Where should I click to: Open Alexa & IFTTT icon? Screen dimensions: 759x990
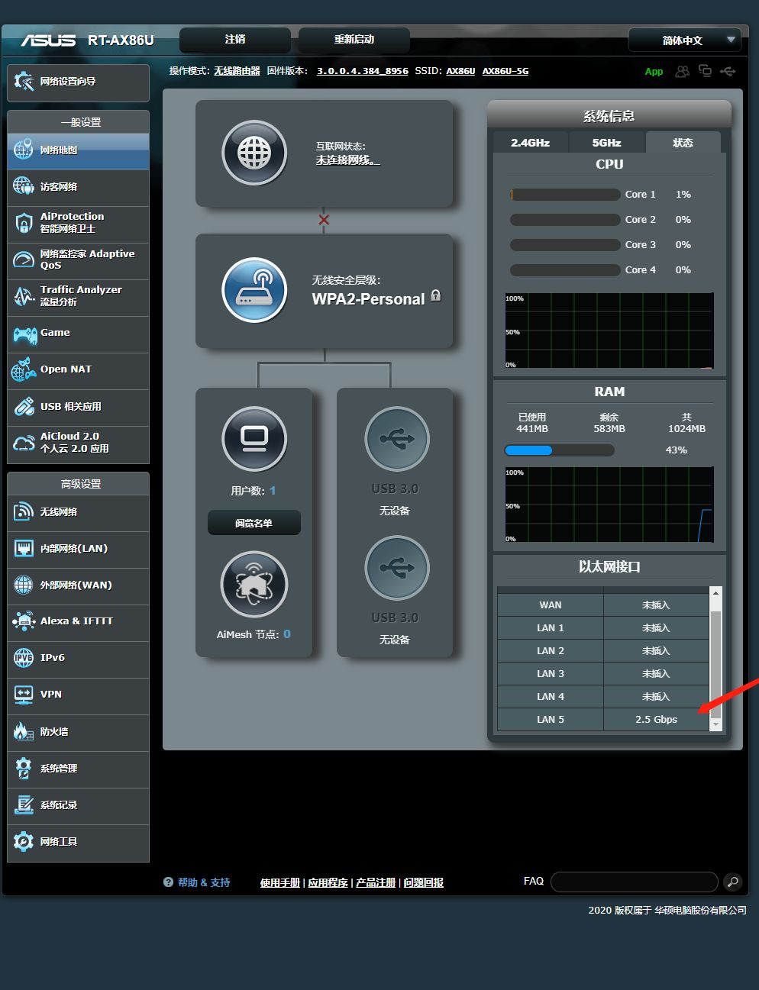pyautogui.click(x=24, y=621)
